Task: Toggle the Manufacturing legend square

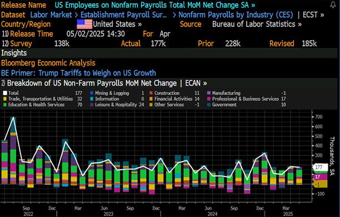Action: pyautogui.click(x=209, y=93)
